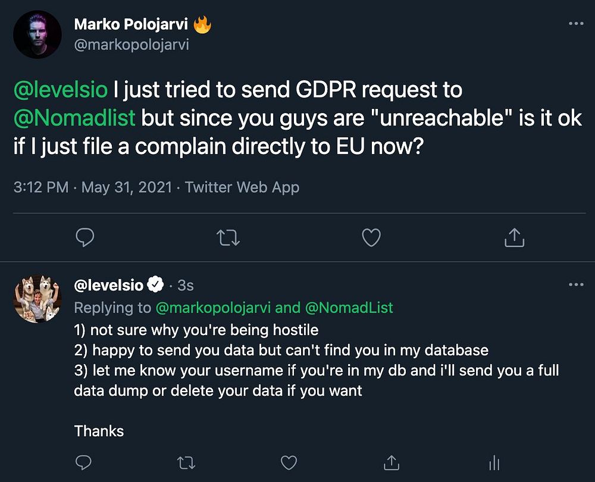
Task: Reply to Marko Polojarvi's main tweet
Action: tap(86, 238)
